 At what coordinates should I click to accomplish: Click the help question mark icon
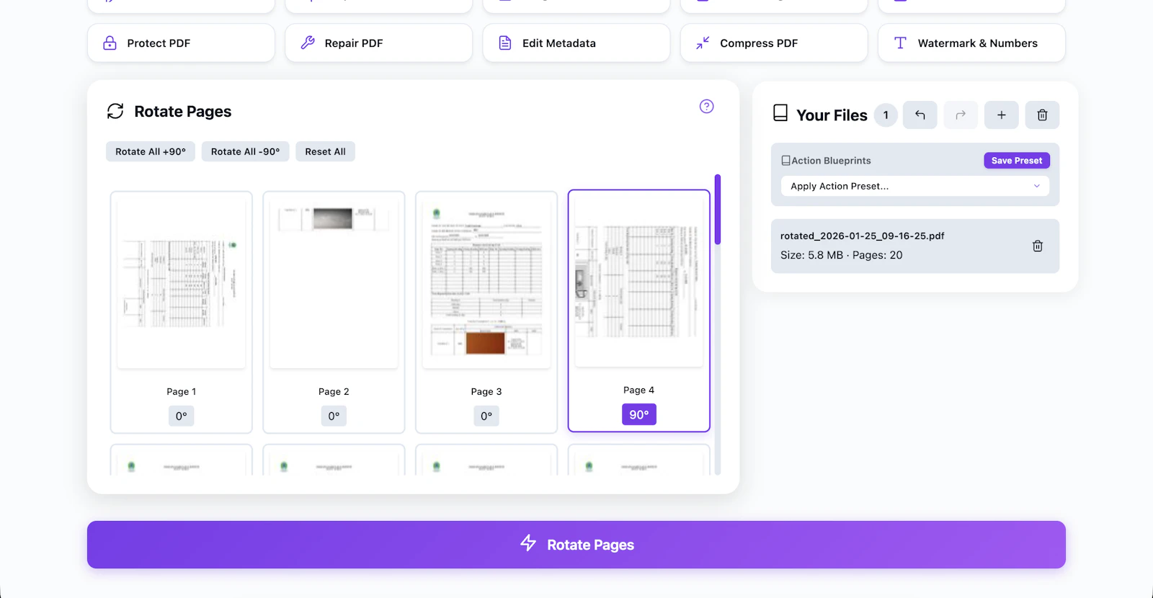(706, 107)
